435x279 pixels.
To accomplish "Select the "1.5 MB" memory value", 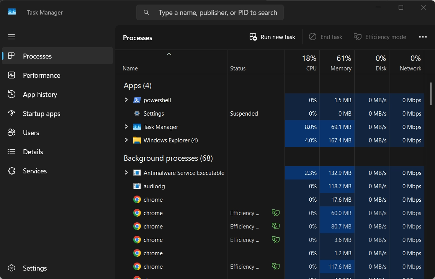I will [343, 100].
